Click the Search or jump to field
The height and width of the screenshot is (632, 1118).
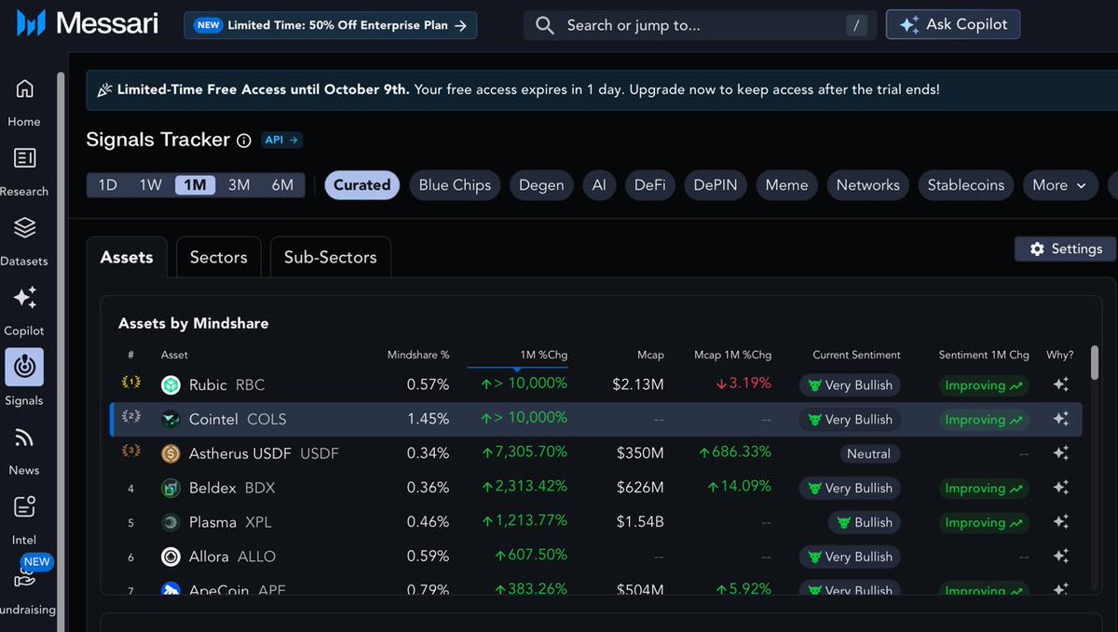pyautogui.click(x=689, y=24)
